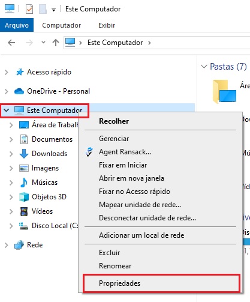Open the recent locations dropdown
This screenshot has width=250, height=302.
tap(43, 43)
